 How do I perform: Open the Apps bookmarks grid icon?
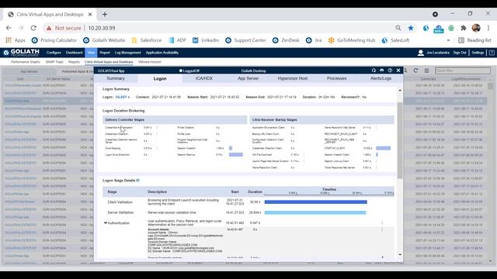point(9,40)
